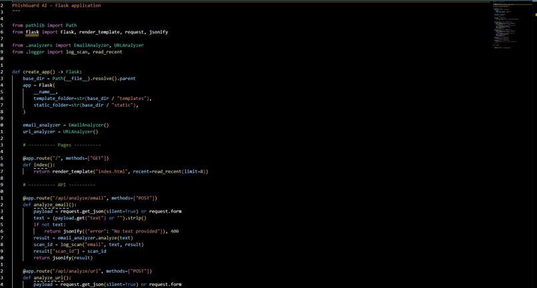Click "render_template" in the flask import line

[x=99, y=32]
